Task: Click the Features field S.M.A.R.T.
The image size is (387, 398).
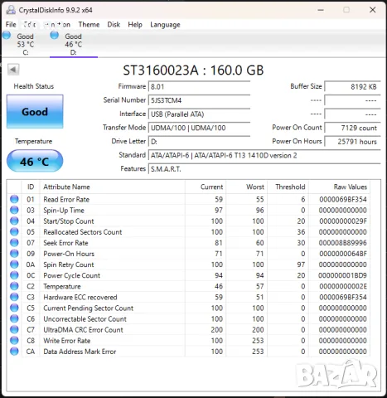Action: pos(264,169)
